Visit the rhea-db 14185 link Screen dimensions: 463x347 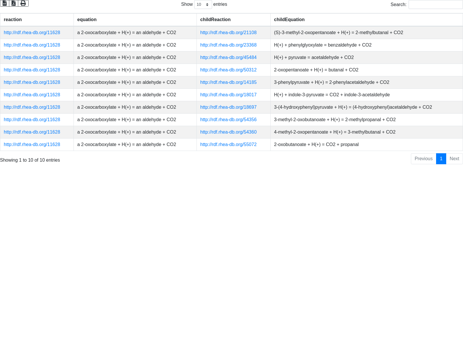click(x=228, y=82)
